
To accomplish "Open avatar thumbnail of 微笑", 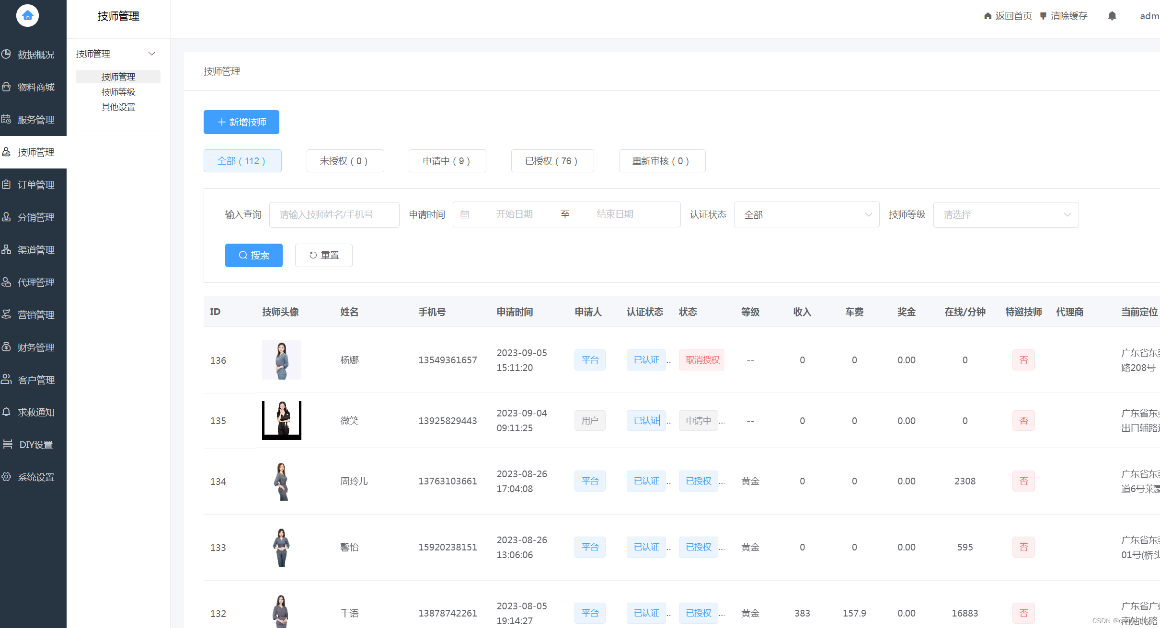I will (282, 420).
